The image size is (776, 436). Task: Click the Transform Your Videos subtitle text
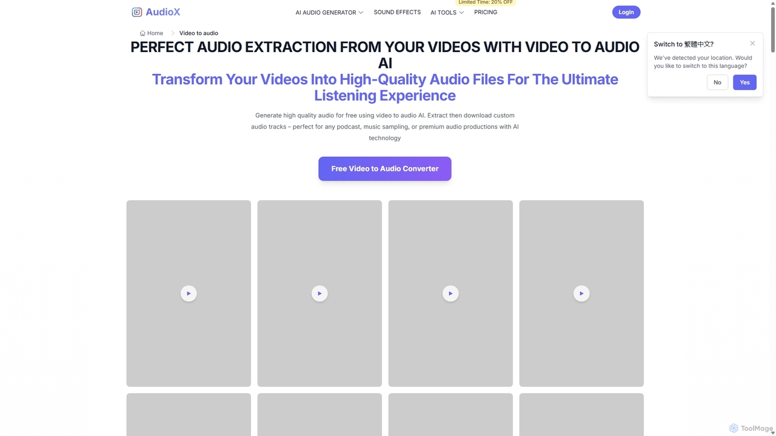pyautogui.click(x=385, y=87)
